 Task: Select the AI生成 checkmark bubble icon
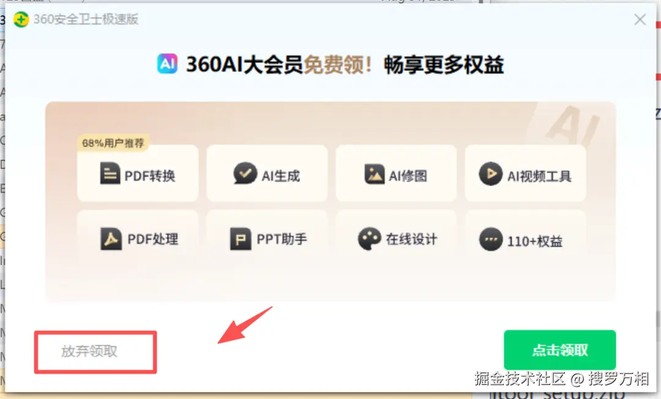pos(245,173)
